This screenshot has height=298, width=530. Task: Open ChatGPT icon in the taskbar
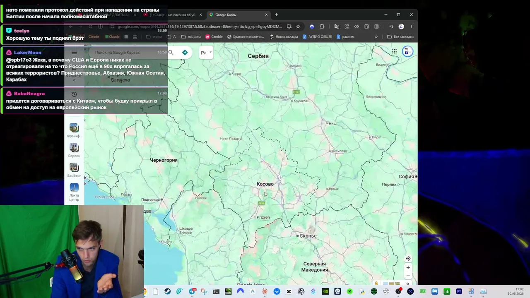tap(301, 291)
